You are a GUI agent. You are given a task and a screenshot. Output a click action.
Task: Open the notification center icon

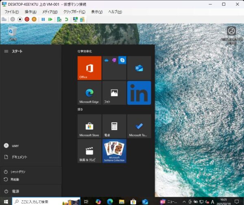(237, 202)
